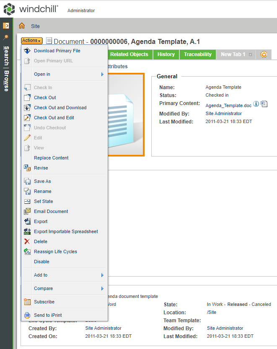Open the Traceability tab

point(197,54)
